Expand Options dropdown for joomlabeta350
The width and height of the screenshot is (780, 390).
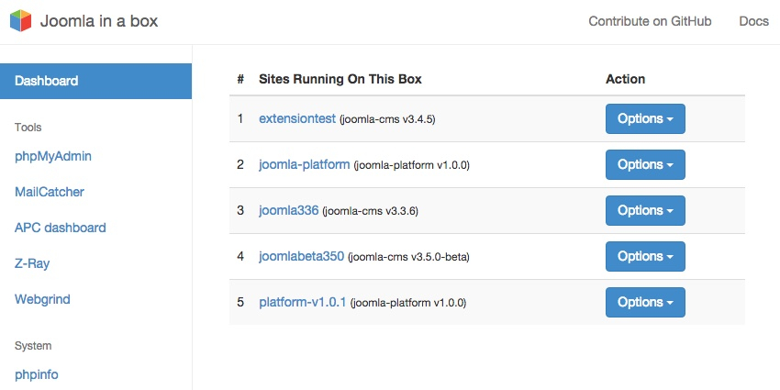pos(645,256)
